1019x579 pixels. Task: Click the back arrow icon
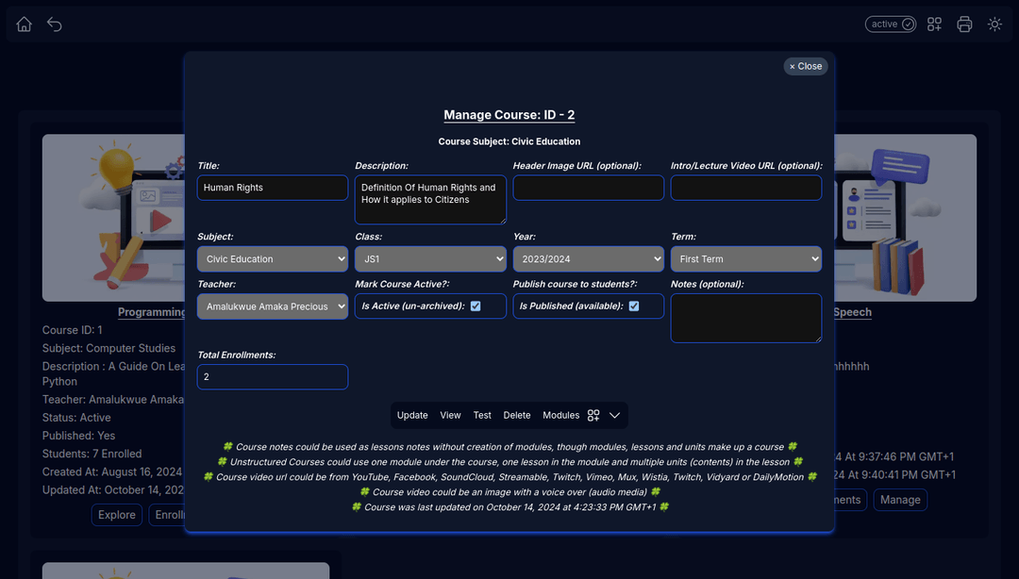55,25
